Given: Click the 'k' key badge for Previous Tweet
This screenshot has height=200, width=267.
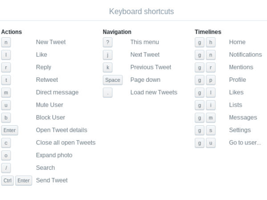Looking at the screenshot, I should 108,67.
